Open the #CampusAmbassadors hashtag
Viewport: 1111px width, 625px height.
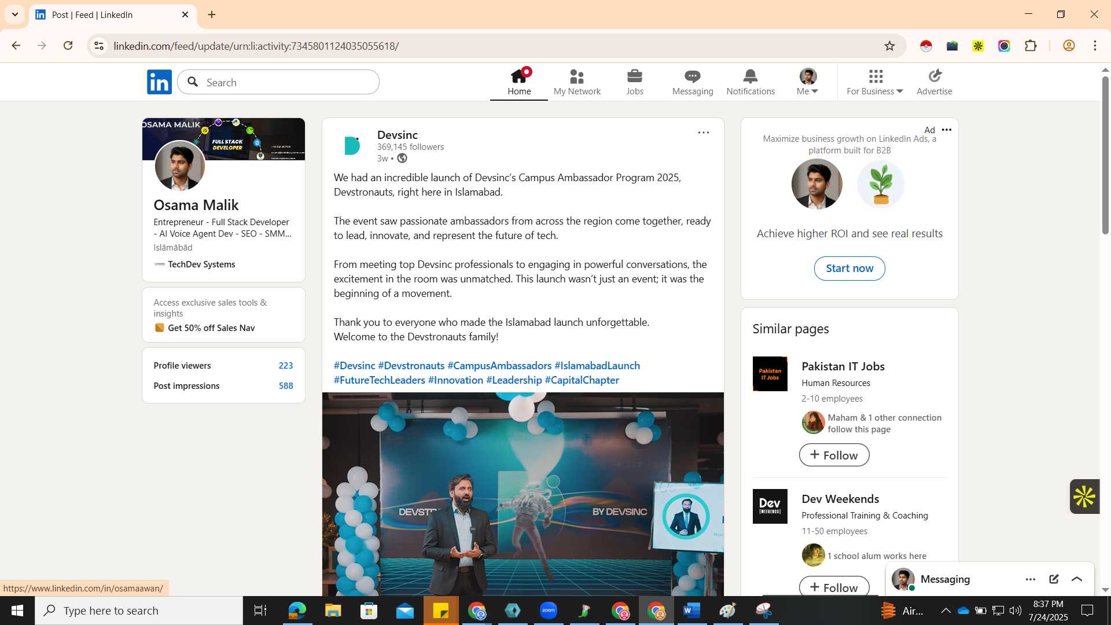499,366
